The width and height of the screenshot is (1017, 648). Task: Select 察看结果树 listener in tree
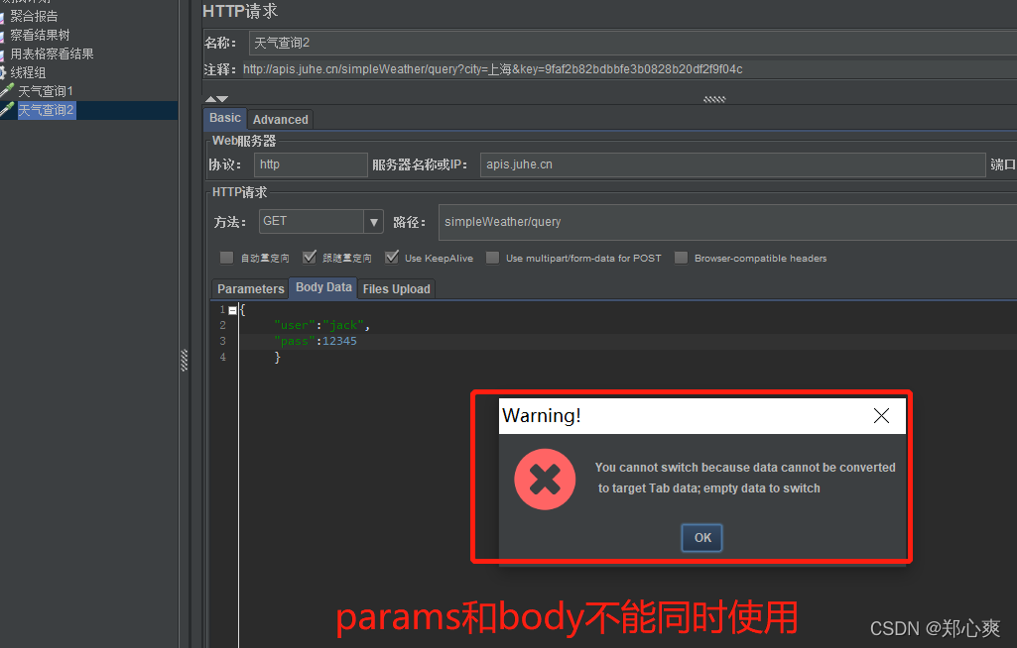coord(40,35)
